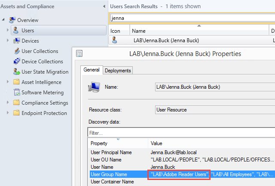
Task: Select Users in navigation tree
Action: [58, 30]
